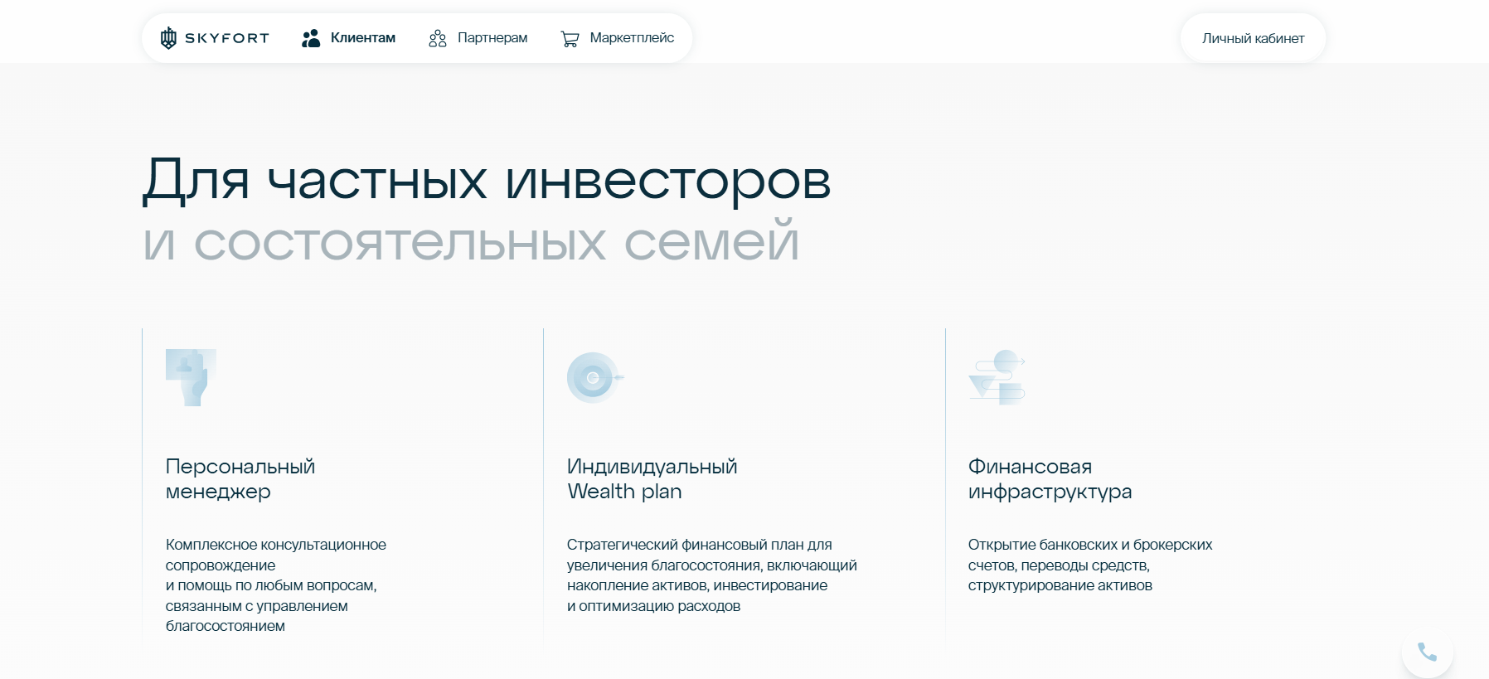Image resolution: width=1489 pixels, height=679 pixels.
Task: Click the subheading и состоятельных семей
Action: (471, 242)
